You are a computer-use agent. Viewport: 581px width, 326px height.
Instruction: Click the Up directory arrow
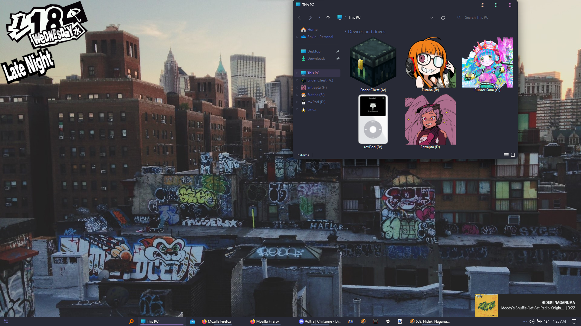(328, 18)
